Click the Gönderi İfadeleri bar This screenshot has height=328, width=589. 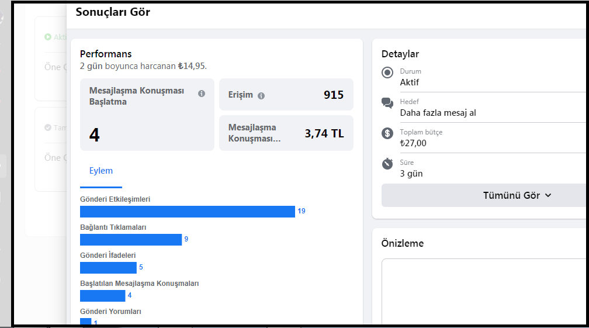[x=108, y=268]
